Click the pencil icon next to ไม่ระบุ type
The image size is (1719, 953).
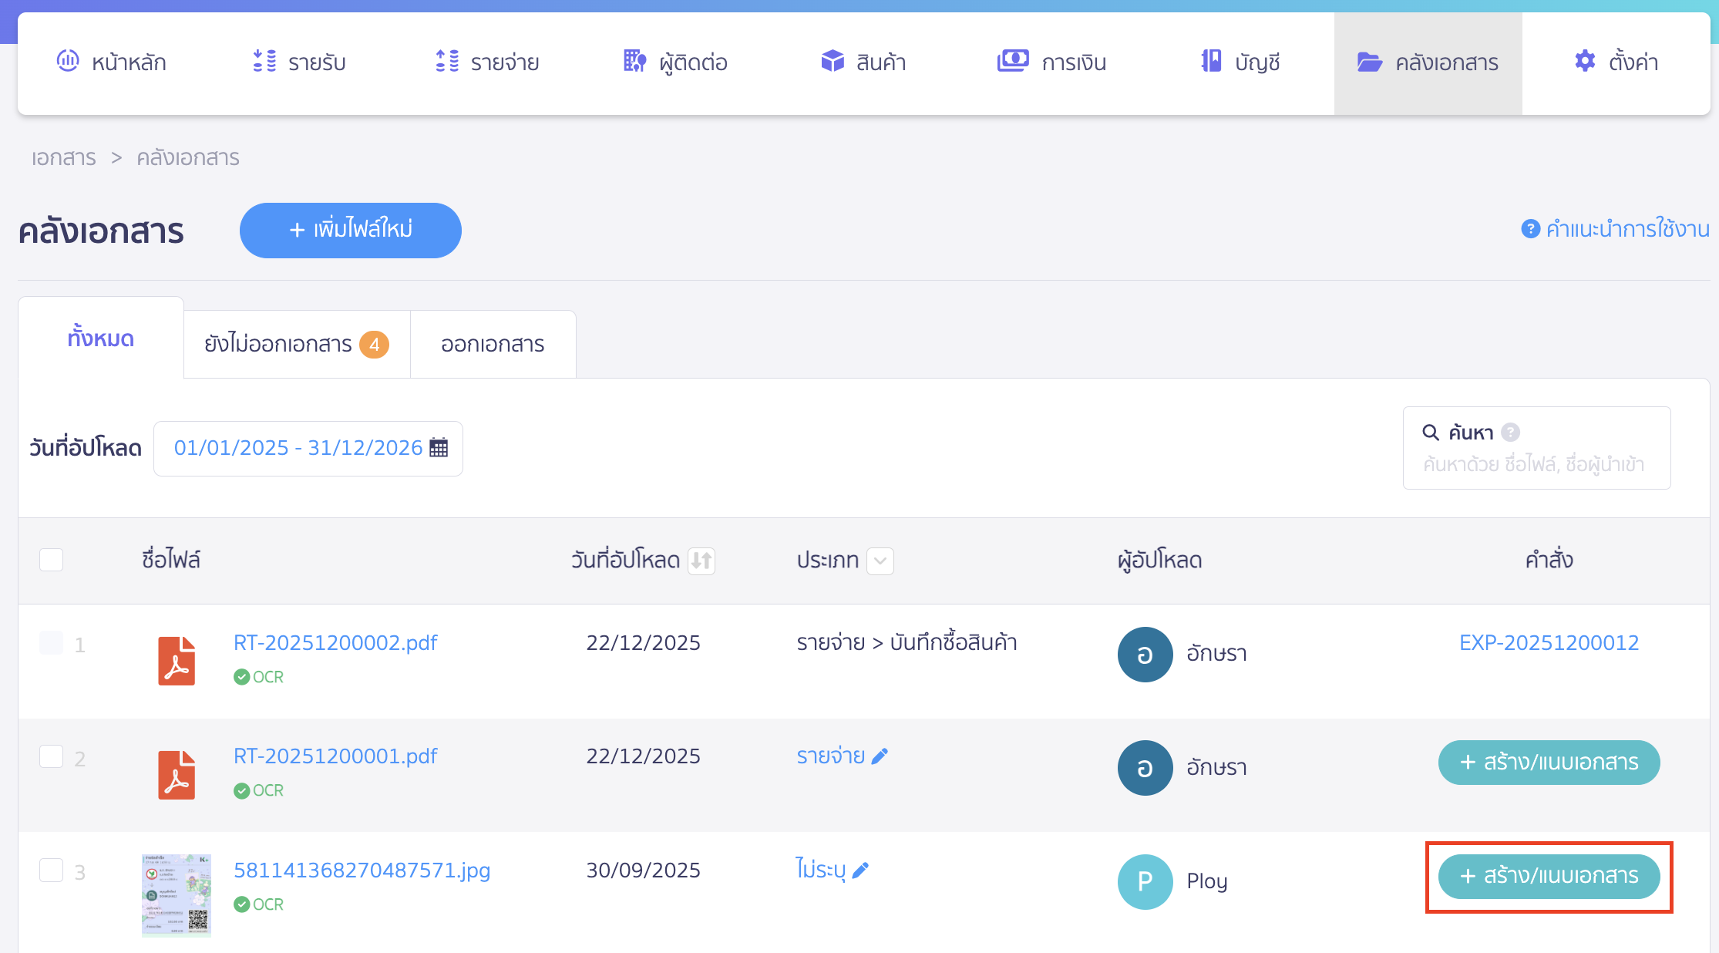(x=861, y=870)
